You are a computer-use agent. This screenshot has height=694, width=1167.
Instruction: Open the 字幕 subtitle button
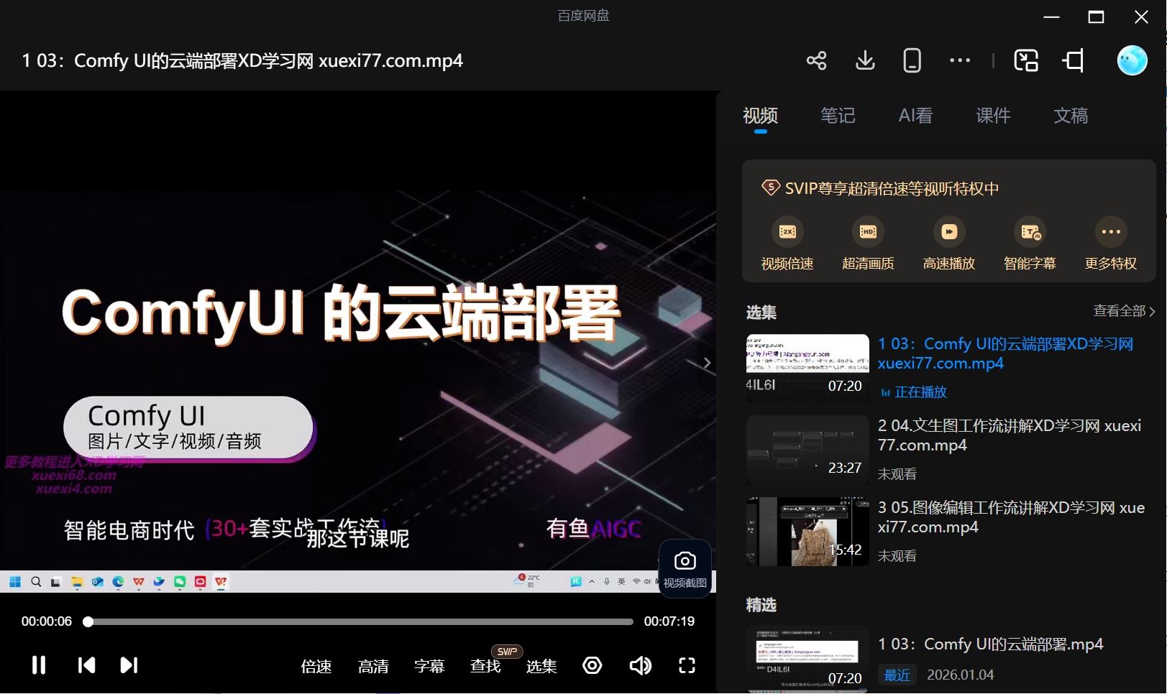429,666
